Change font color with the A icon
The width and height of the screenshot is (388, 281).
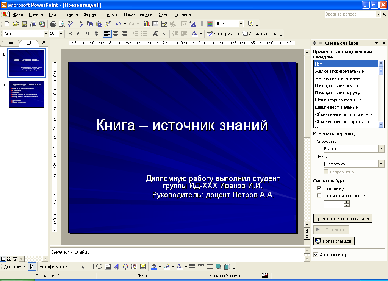[x=194, y=33]
